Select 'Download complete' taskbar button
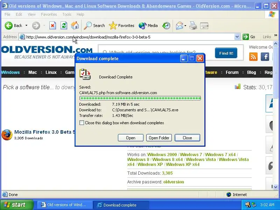Viewport: 280px width, 210px height. pos(121,205)
